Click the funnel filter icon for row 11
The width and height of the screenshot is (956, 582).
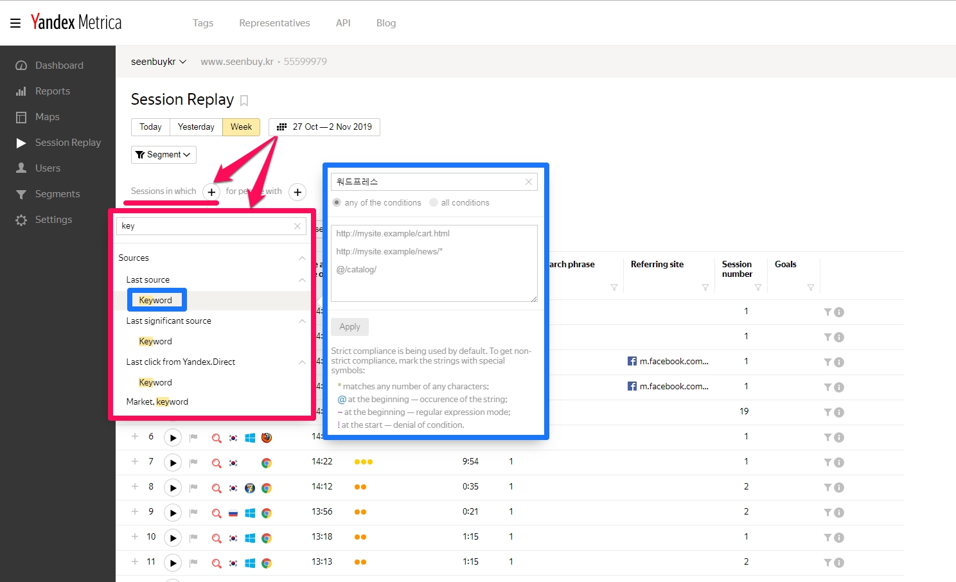(x=828, y=563)
